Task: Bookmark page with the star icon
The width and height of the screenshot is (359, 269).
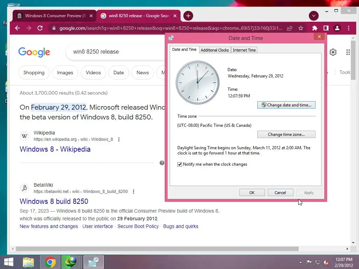Action: 301,28
